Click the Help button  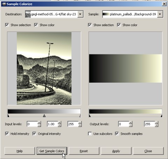(x=20, y=151)
